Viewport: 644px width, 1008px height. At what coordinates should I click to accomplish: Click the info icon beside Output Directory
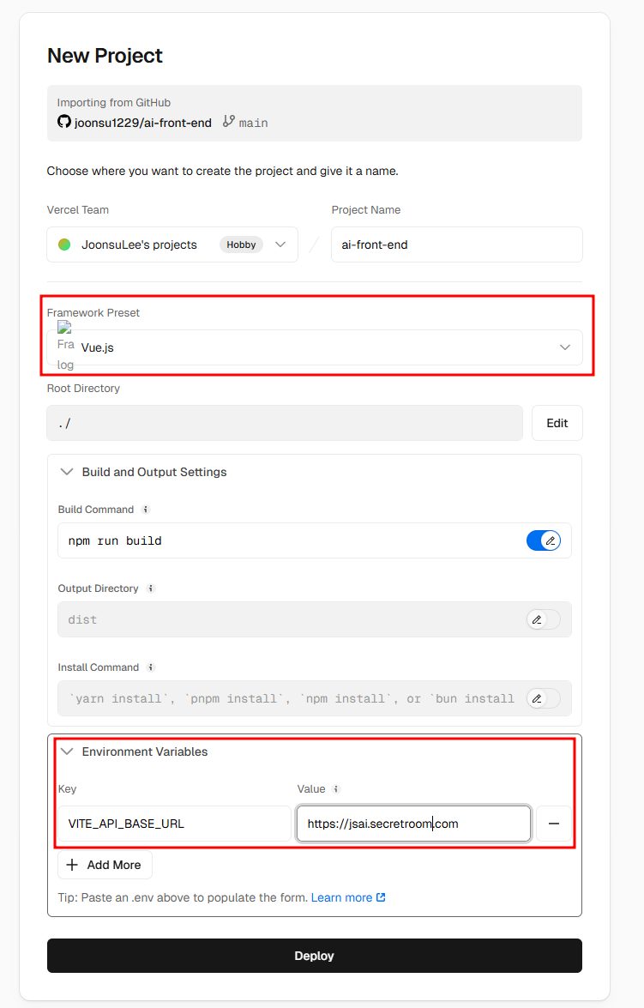pos(150,589)
